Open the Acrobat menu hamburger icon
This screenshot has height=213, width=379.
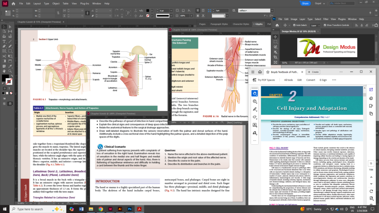pos(253,72)
